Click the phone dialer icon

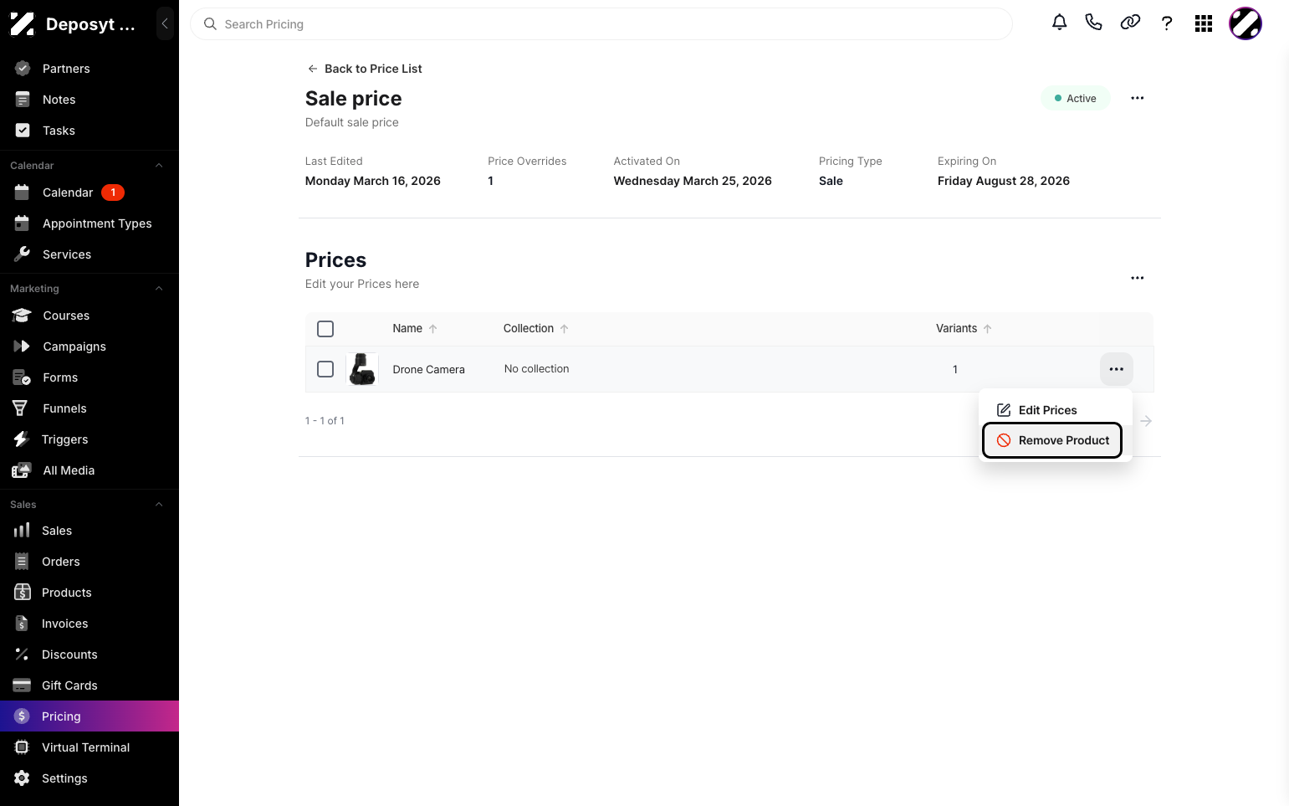click(1093, 23)
